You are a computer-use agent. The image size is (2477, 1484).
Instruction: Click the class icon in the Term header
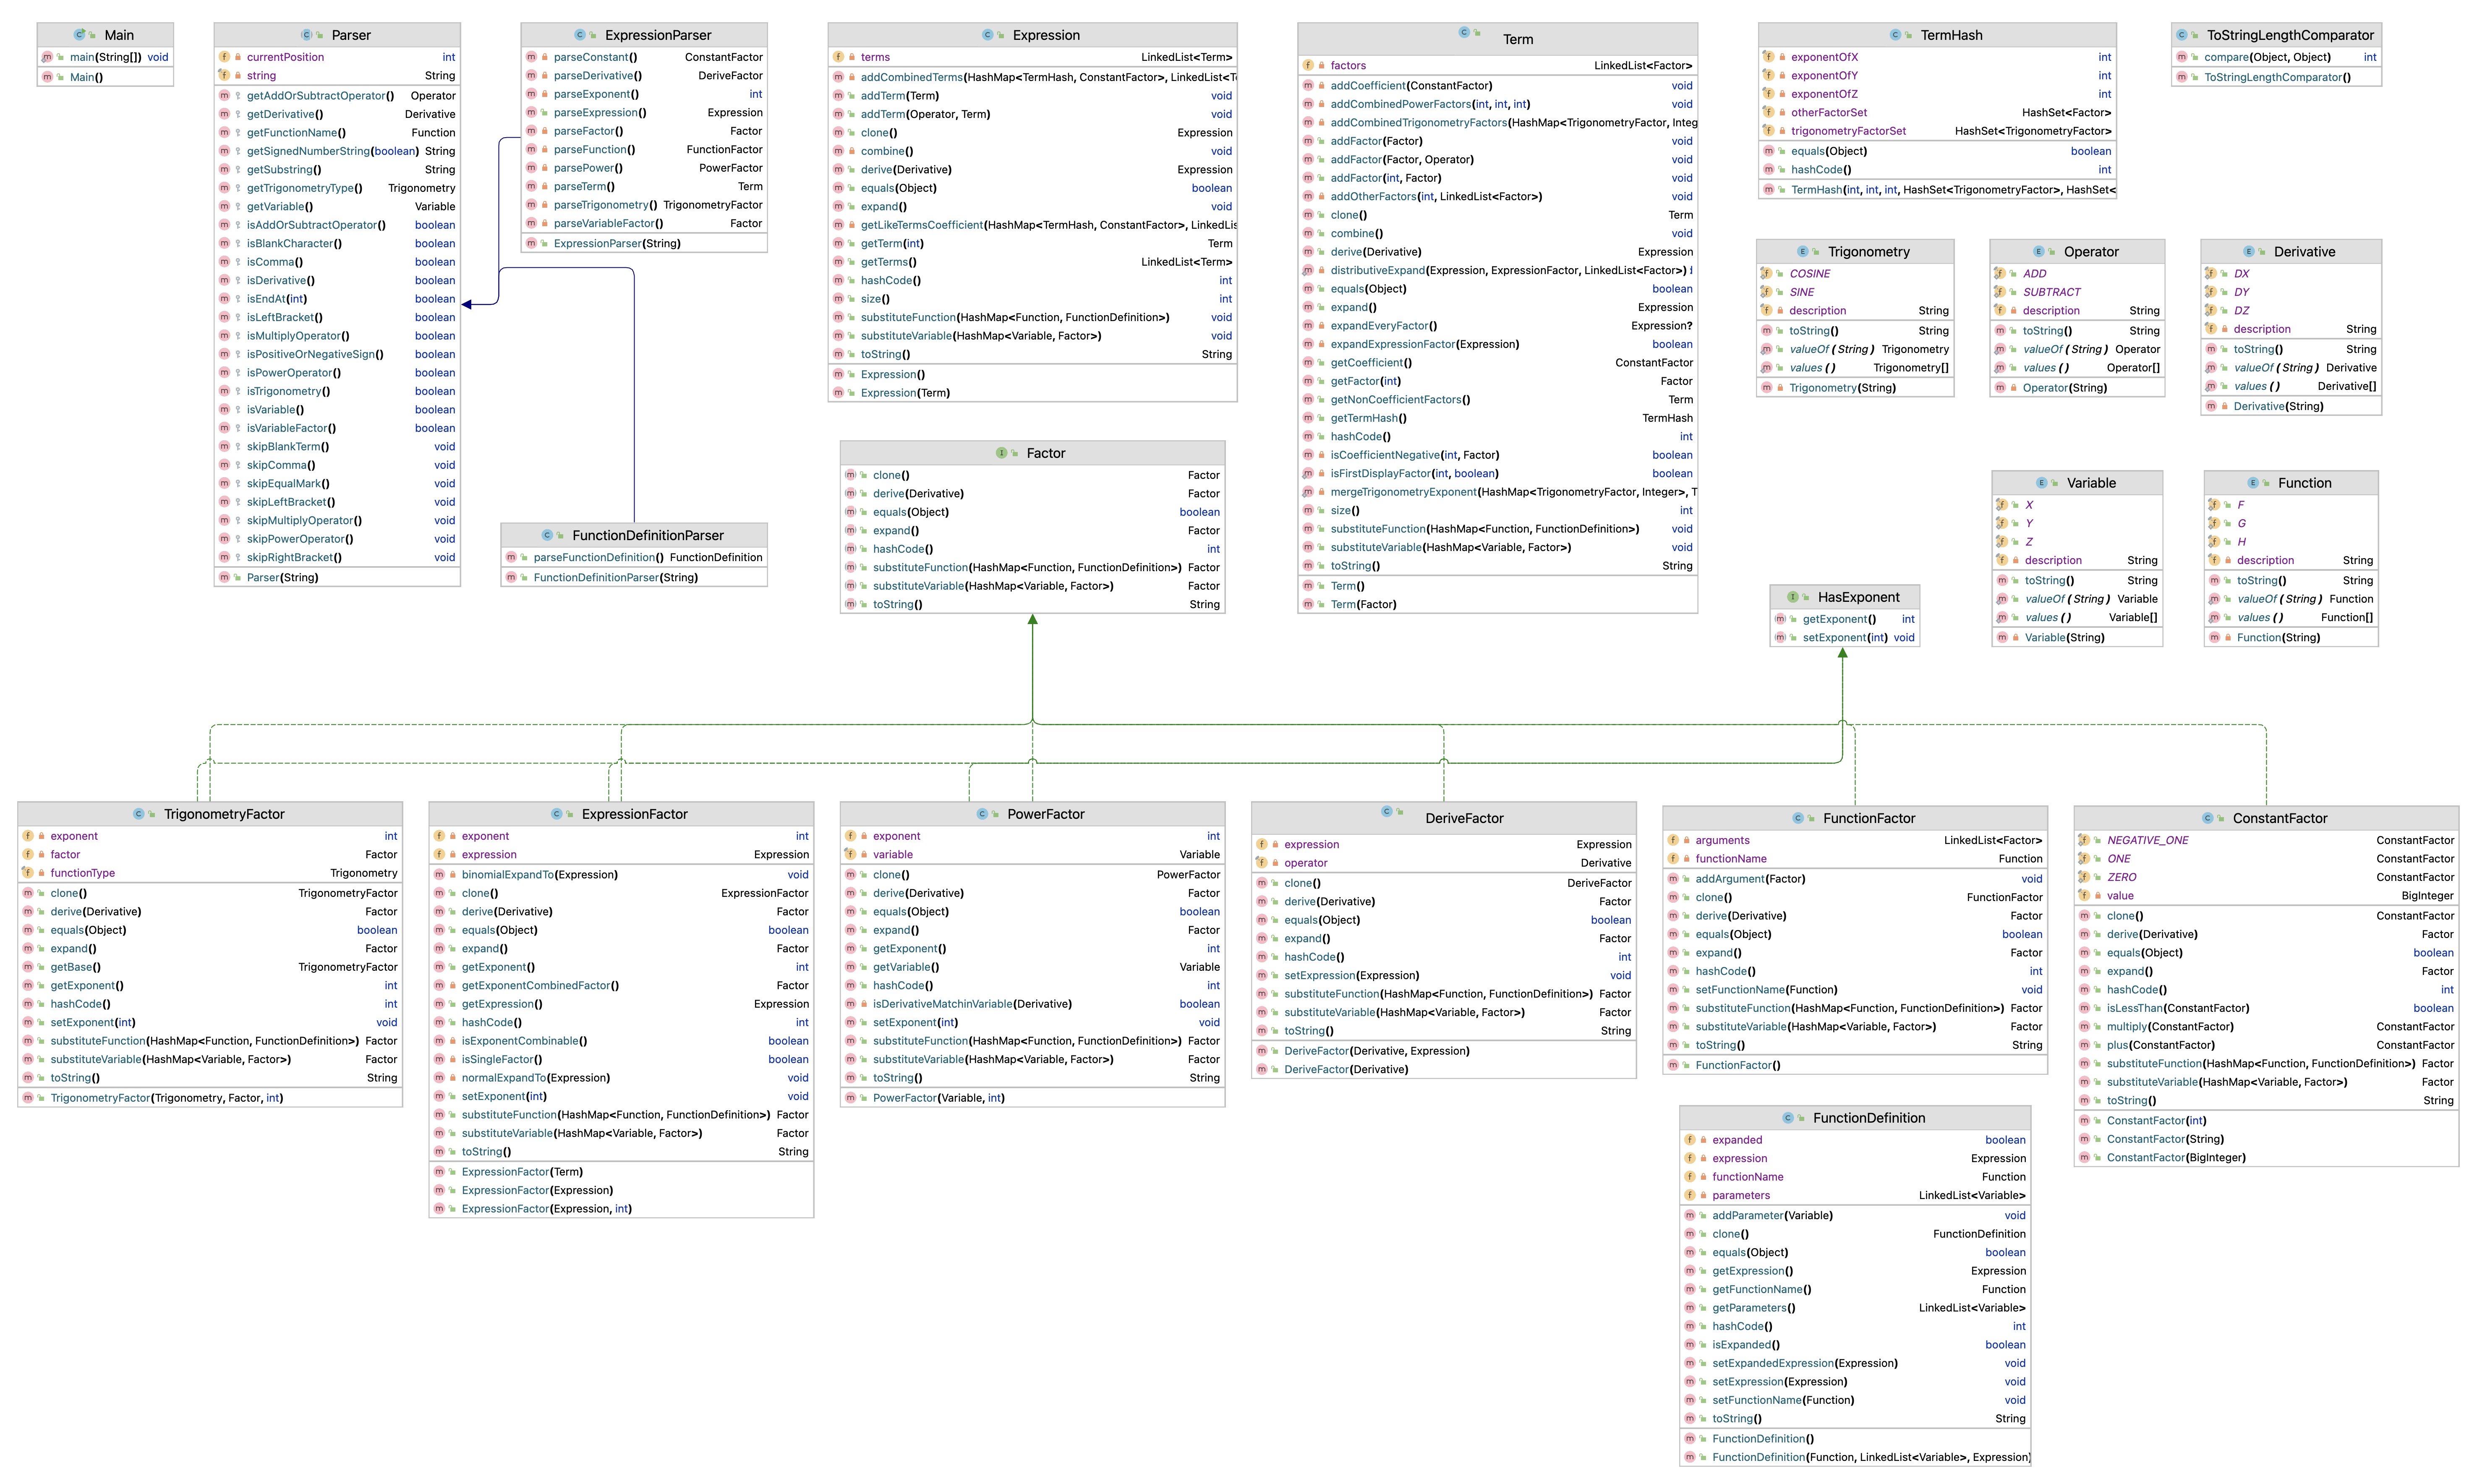1464,32
